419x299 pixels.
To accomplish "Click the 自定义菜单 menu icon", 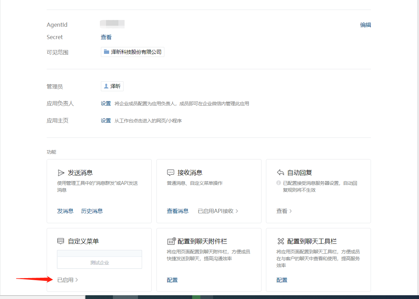I will [61, 241].
